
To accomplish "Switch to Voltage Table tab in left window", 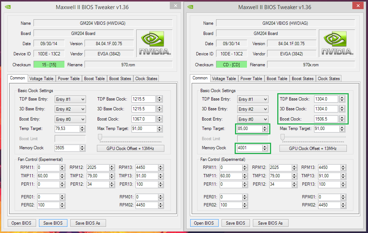I will [42, 79].
